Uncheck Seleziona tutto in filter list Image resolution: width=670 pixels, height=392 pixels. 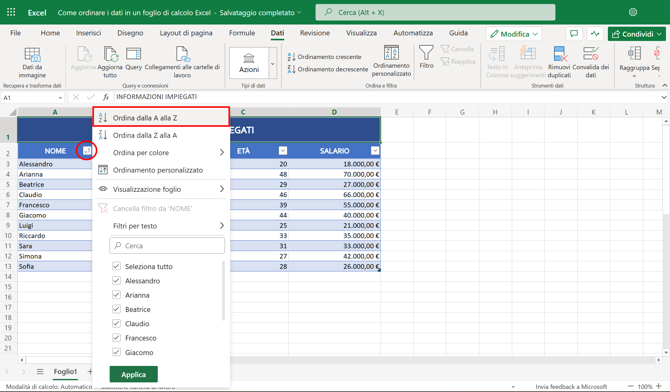coord(116,266)
